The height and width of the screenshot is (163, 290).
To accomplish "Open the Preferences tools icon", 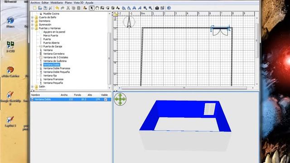I will pyautogui.click(x=50, y=8).
